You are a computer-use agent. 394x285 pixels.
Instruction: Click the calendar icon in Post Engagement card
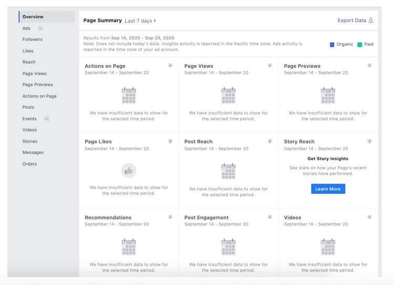pyautogui.click(x=228, y=247)
